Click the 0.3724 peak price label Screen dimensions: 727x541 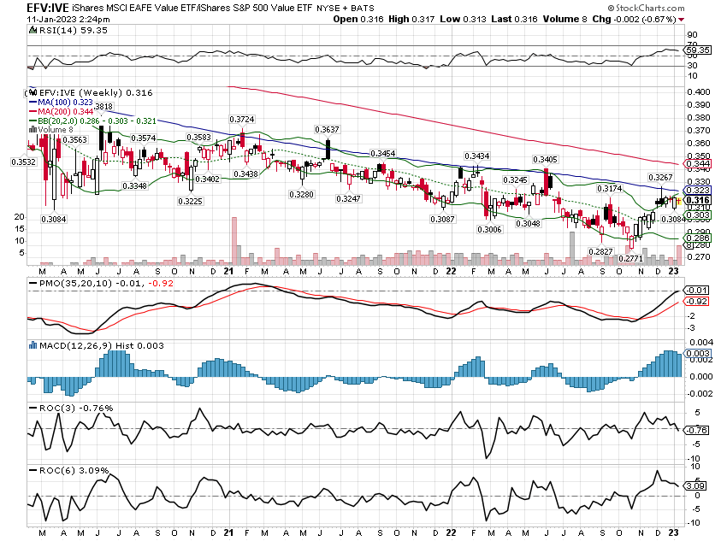(241, 120)
